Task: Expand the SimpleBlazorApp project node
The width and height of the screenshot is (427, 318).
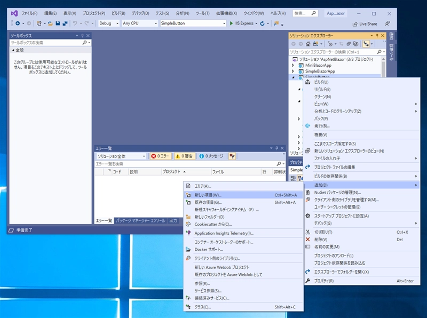Action: [x=293, y=71]
